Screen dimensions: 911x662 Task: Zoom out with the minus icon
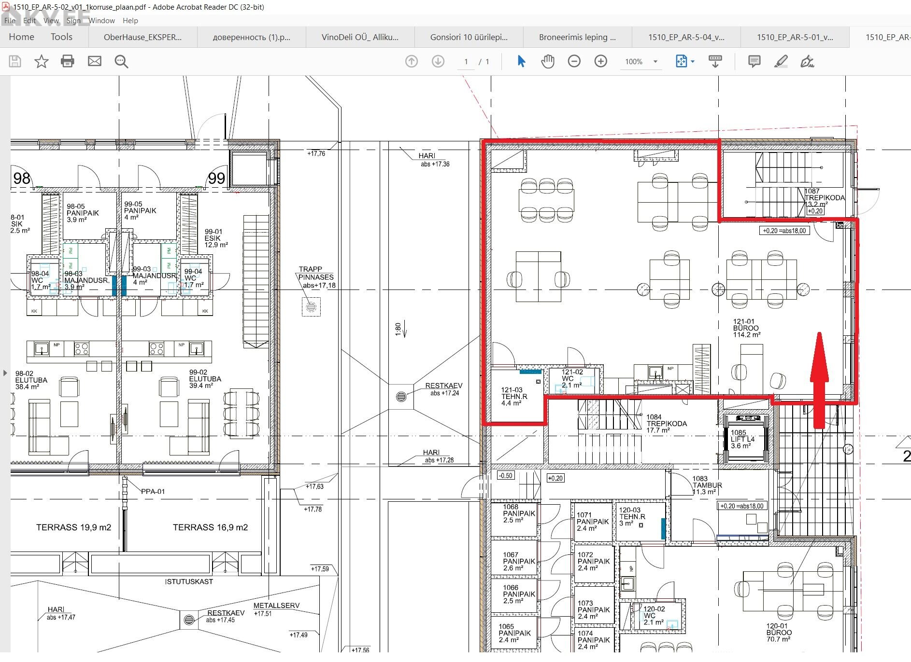pos(574,61)
